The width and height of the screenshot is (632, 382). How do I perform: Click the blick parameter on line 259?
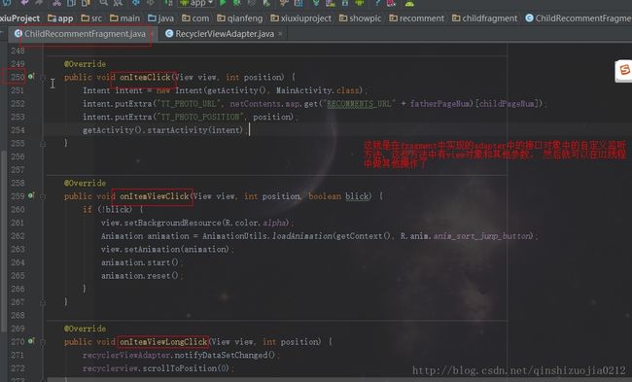[357, 196]
